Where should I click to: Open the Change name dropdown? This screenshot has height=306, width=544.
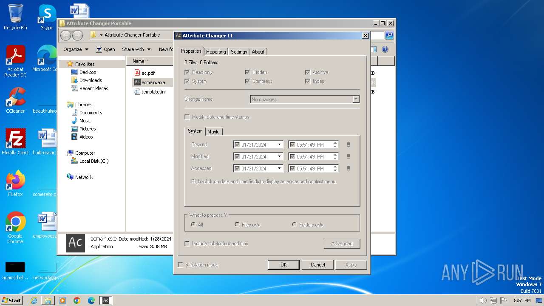pyautogui.click(x=356, y=99)
